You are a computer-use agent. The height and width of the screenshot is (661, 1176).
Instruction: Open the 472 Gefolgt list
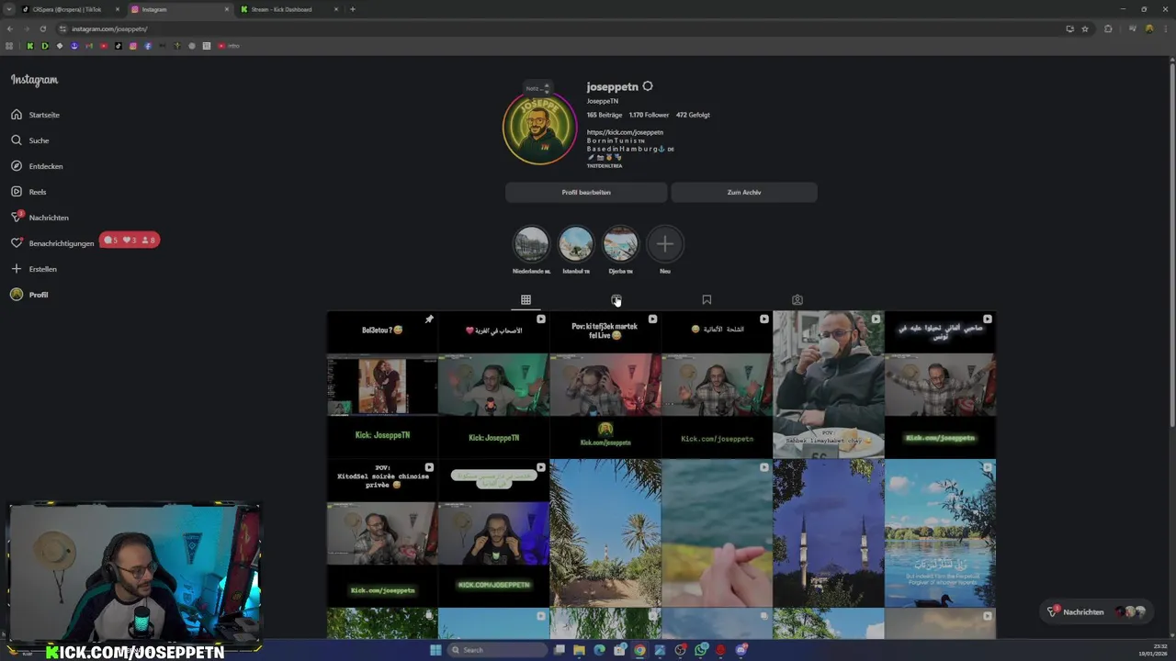click(x=693, y=115)
